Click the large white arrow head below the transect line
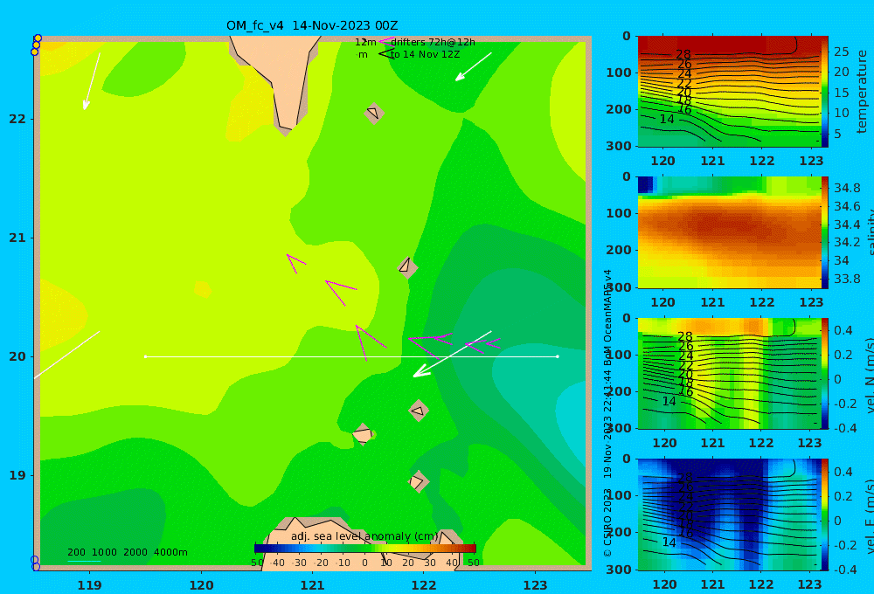This screenshot has width=874, height=594. pyautogui.click(x=422, y=370)
